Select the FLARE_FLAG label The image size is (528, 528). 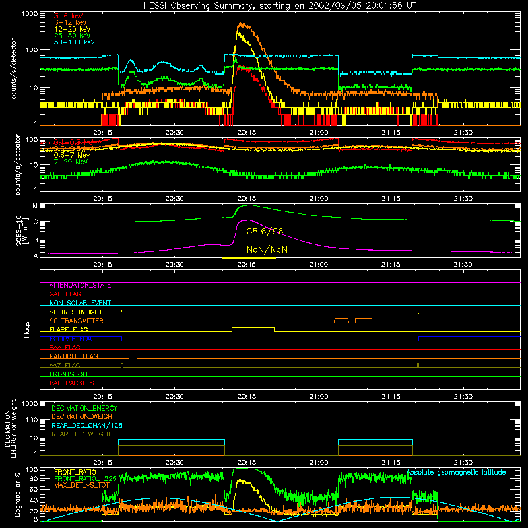tap(69, 329)
